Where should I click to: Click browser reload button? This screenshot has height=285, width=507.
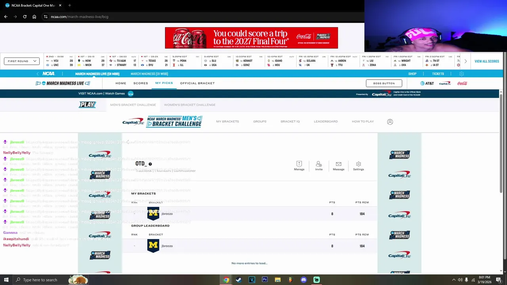click(x=25, y=17)
